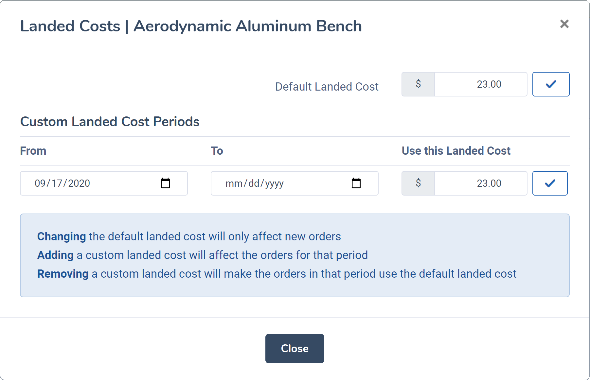Screen dimensions: 590x380
Task: Select the year 2020 in From date
Action: click(79, 183)
